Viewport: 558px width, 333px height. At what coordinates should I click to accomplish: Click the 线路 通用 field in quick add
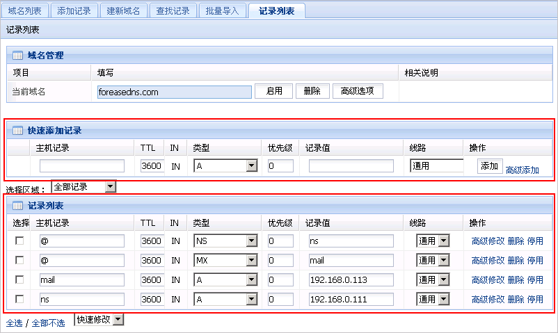click(x=437, y=165)
